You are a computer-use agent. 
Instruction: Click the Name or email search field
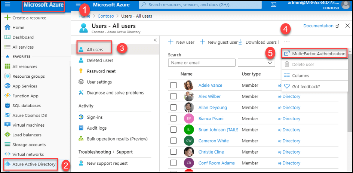point(202,63)
